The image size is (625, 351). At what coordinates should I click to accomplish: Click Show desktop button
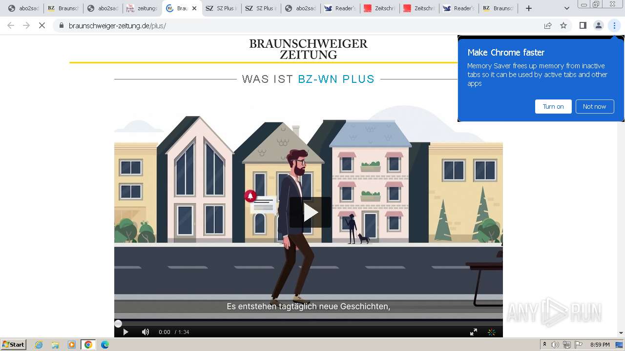619,345
